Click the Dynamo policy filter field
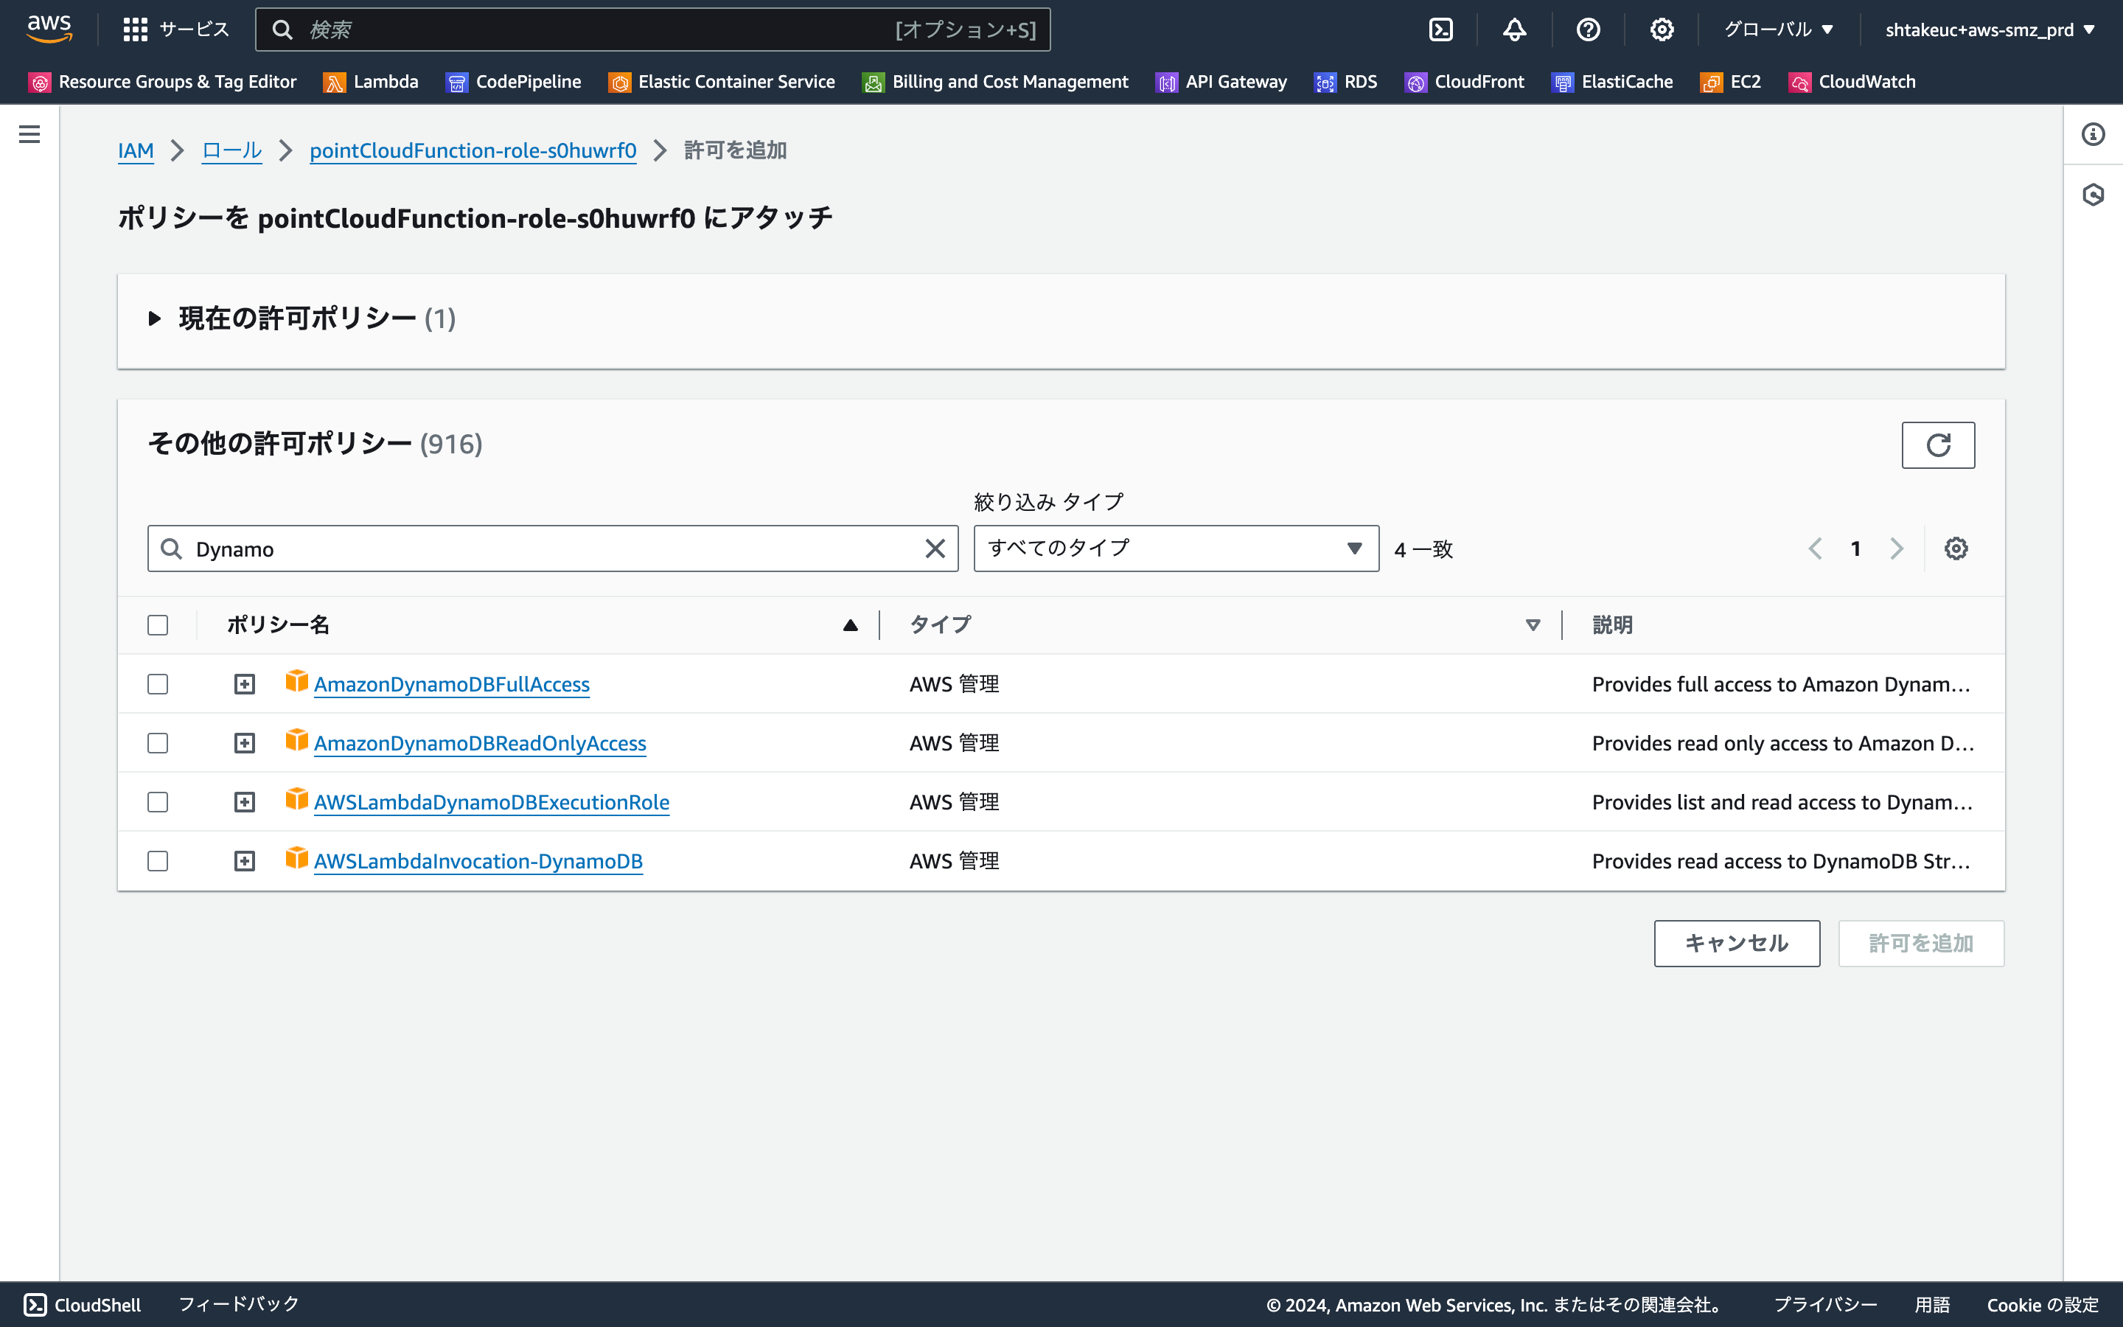This screenshot has height=1327, width=2123. [553, 548]
